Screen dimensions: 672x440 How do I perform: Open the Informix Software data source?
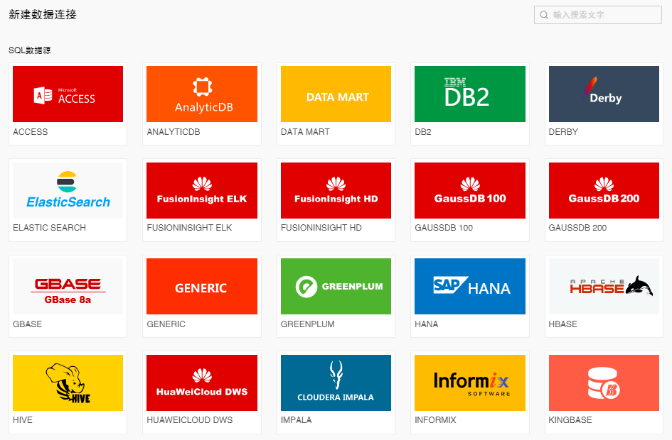point(470,383)
